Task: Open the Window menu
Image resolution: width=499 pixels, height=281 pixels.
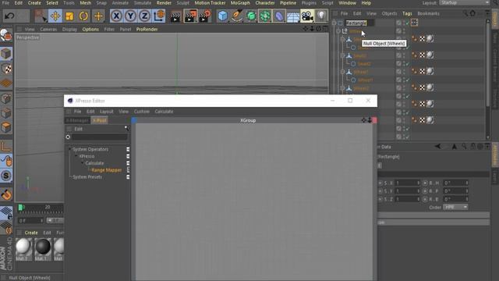Action: [347, 3]
